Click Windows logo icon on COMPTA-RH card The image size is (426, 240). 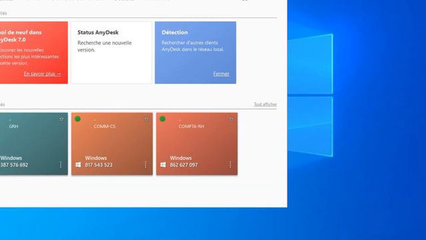point(163,165)
